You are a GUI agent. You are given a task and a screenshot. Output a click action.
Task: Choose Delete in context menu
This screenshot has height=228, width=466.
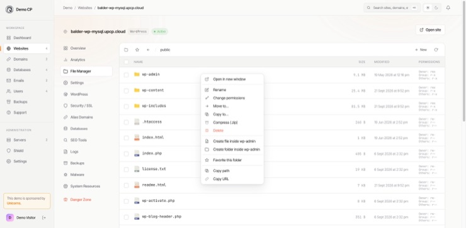click(232, 130)
